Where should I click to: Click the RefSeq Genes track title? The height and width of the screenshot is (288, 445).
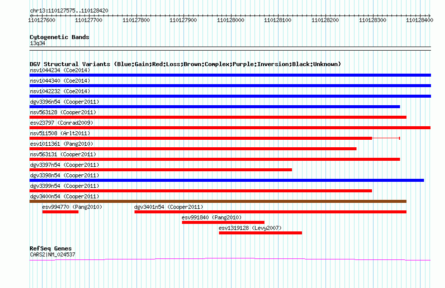coord(50,248)
